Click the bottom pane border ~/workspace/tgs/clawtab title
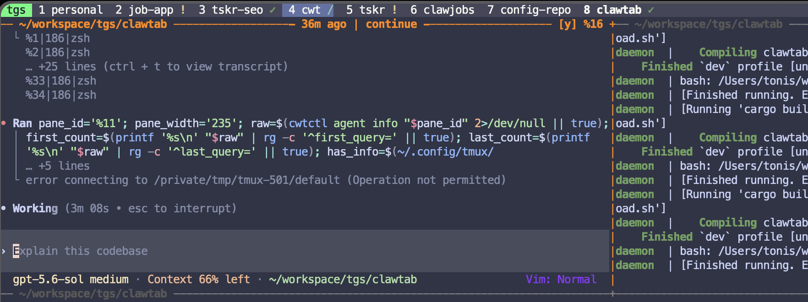This screenshot has height=302, width=808. (x=93, y=293)
